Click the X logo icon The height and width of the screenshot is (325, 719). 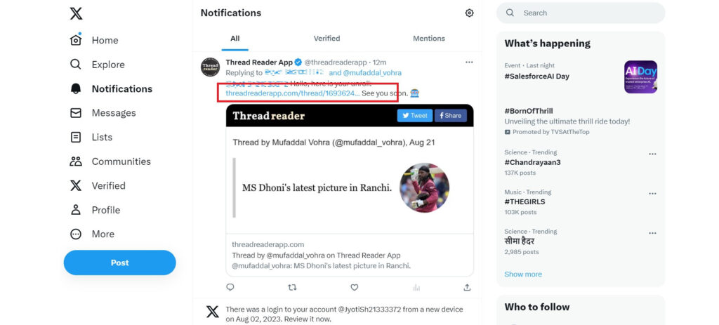click(x=76, y=13)
